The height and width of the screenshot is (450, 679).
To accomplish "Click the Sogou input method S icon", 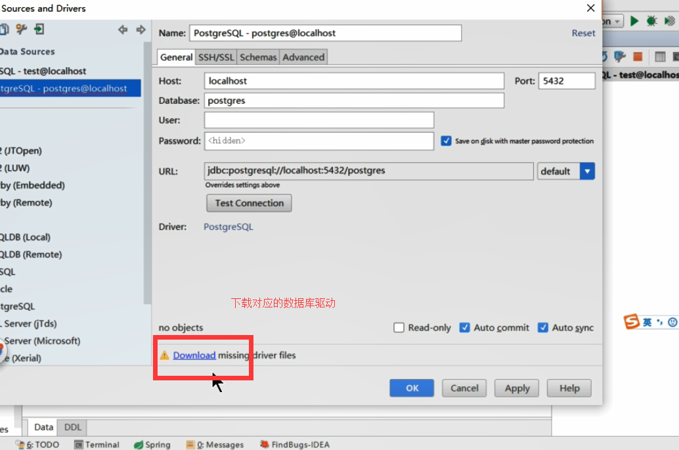I will click(x=631, y=322).
